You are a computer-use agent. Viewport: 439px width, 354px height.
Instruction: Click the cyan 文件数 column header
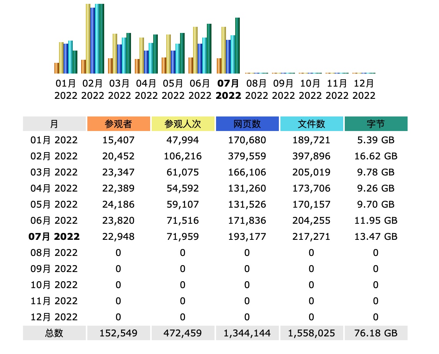point(311,124)
